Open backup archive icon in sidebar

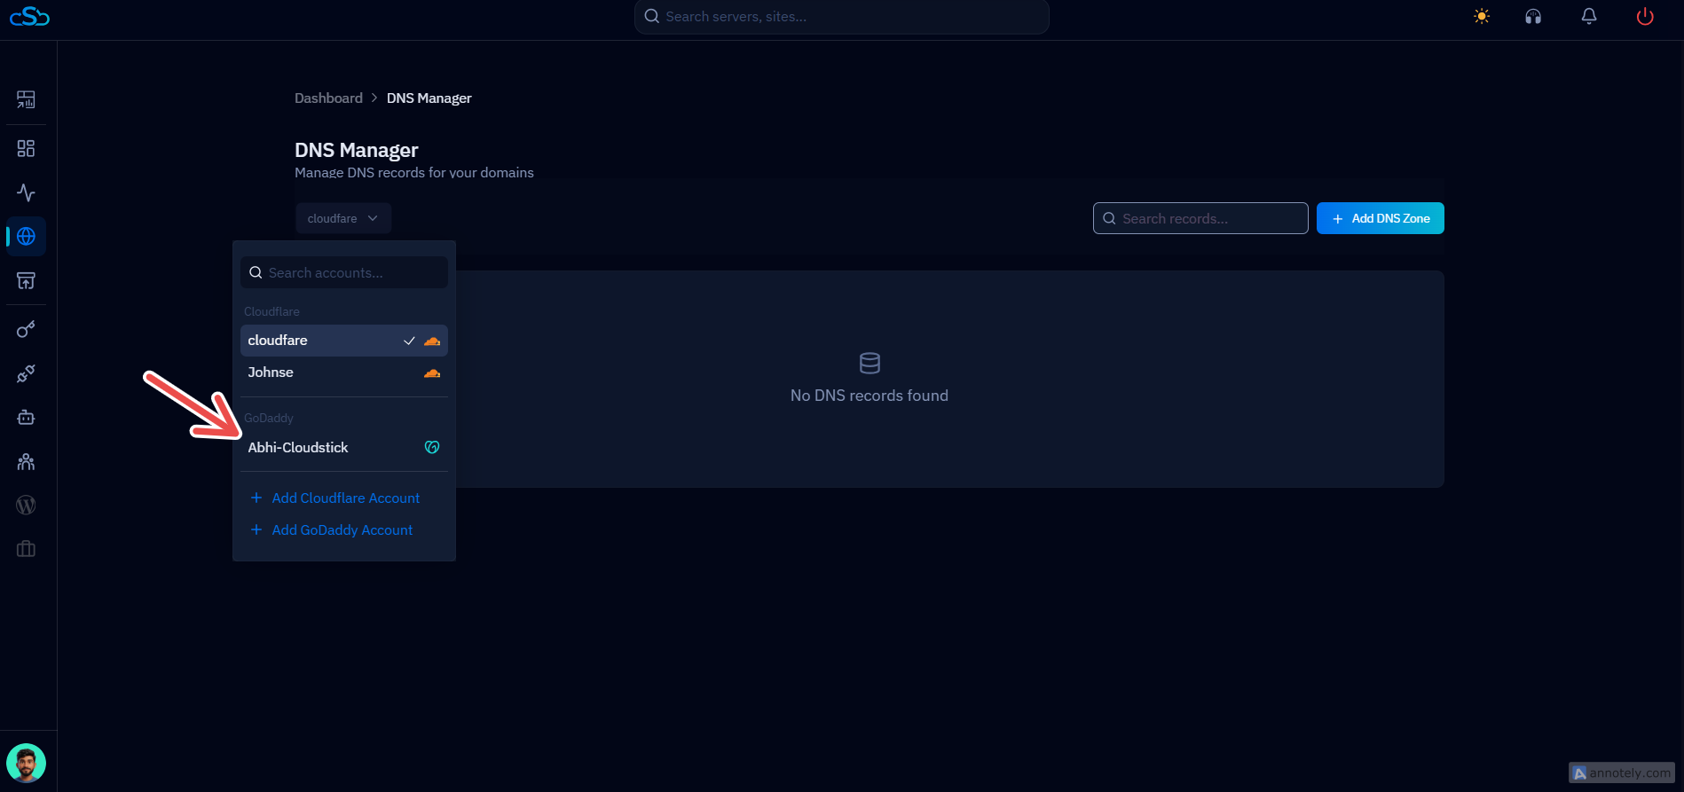coord(26,281)
